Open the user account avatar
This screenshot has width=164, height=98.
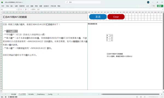(148, 2)
